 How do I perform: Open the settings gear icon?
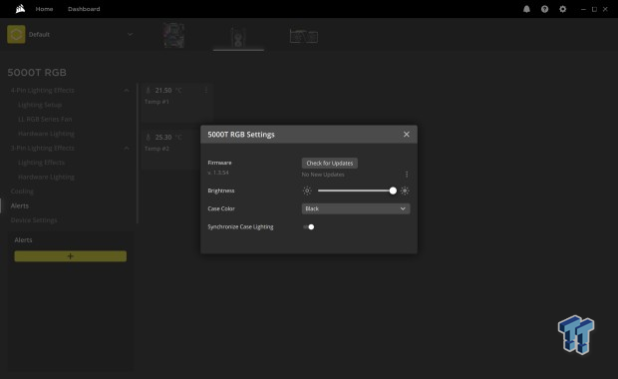[563, 9]
